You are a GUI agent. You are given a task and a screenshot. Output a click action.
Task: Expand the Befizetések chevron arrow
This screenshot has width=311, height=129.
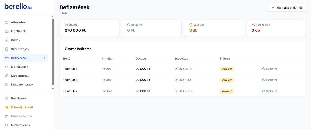(x=45, y=58)
